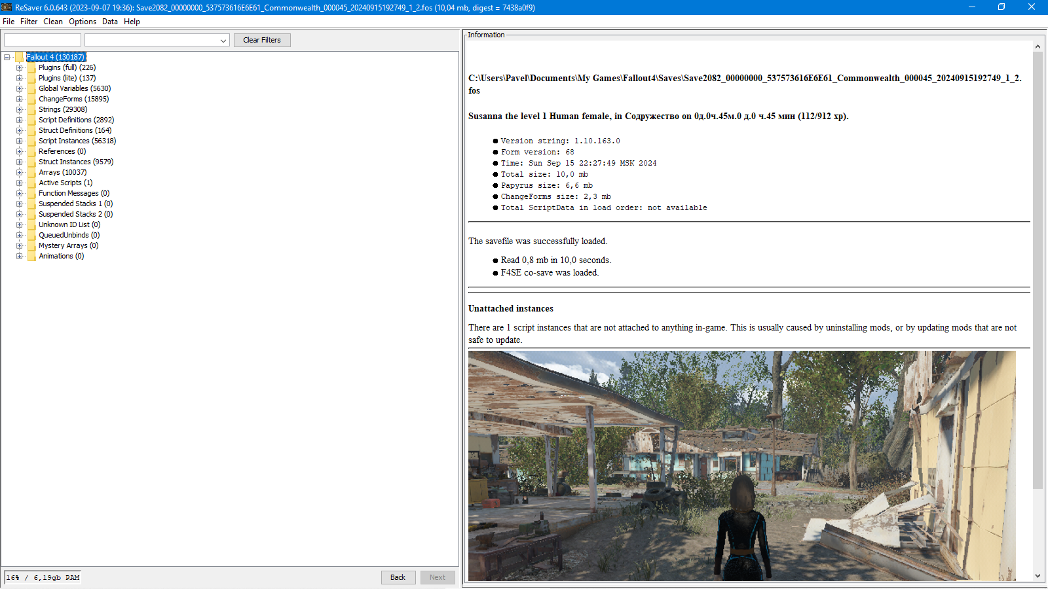Image resolution: width=1048 pixels, height=589 pixels.
Task: Click the Plugins (full) folder icon
Action: (x=31, y=67)
